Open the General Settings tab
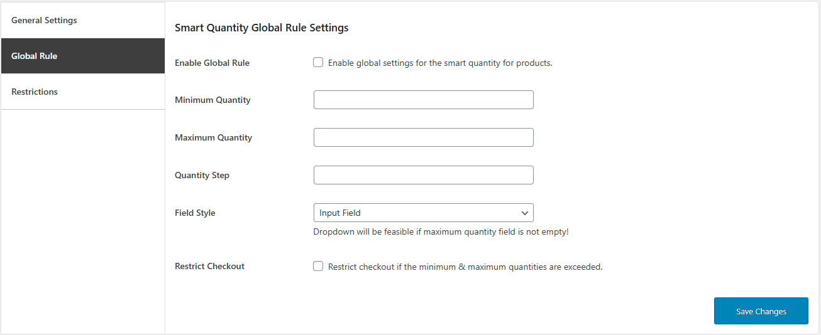The image size is (821, 335). pos(83,20)
